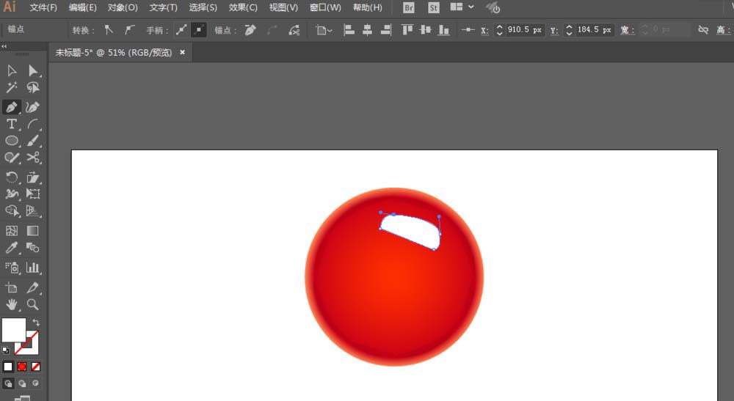Enable Draw Normal mode
This screenshot has width=734, height=401.
(x=8, y=383)
